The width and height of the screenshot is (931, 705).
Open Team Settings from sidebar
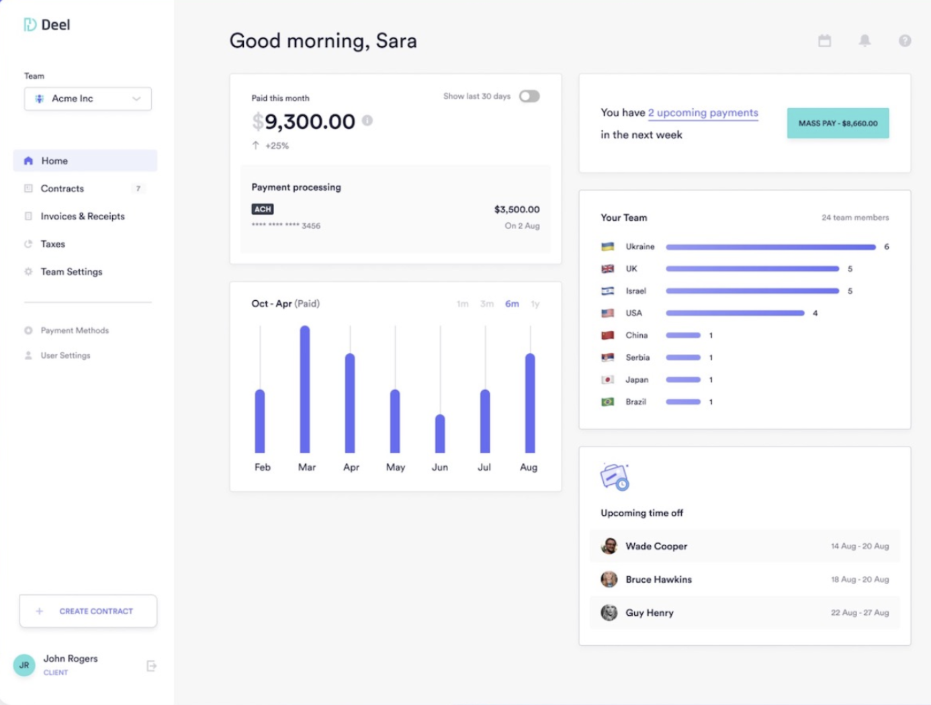[71, 272]
